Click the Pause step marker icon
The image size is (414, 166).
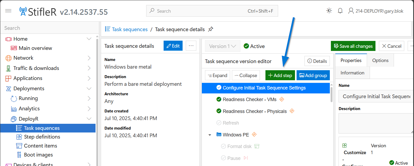click(246, 158)
